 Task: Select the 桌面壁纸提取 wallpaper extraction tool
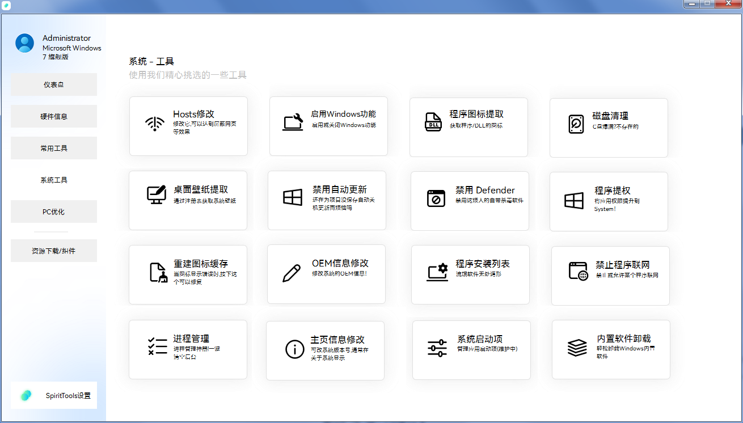pos(188,200)
